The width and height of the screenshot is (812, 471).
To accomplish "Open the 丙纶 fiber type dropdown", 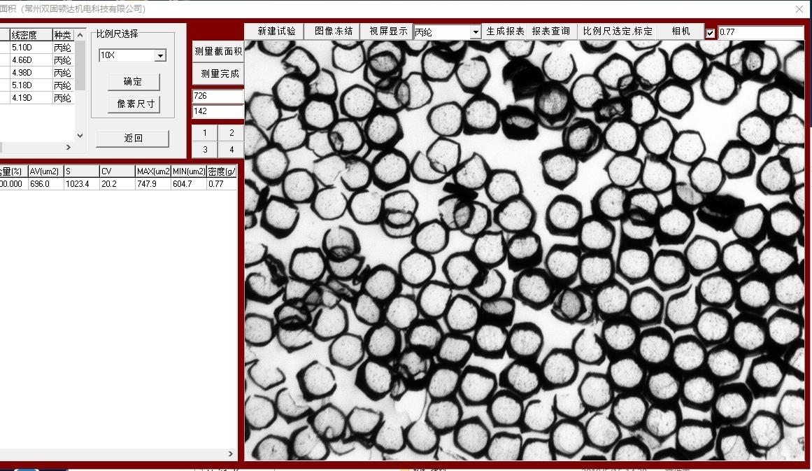I will [x=476, y=32].
